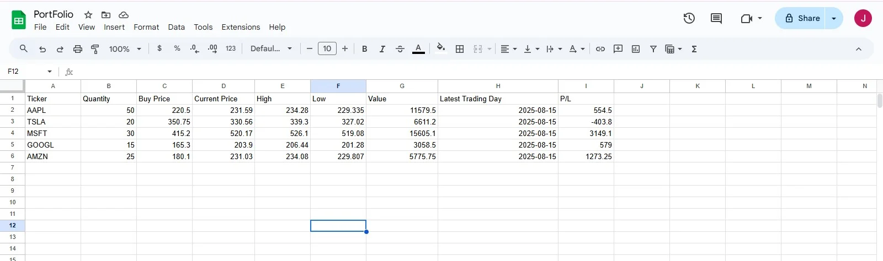Open the File menu
The image size is (883, 261).
(40, 27)
